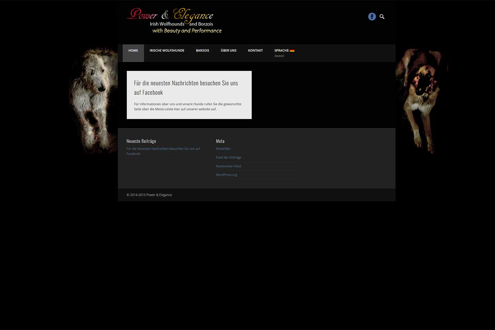Click the 2014-2015 copyright footer text
Screen dimensions: 495x330
point(149,195)
